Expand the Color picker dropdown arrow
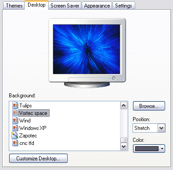Viewport: 173px width, 170px height. 162,148
